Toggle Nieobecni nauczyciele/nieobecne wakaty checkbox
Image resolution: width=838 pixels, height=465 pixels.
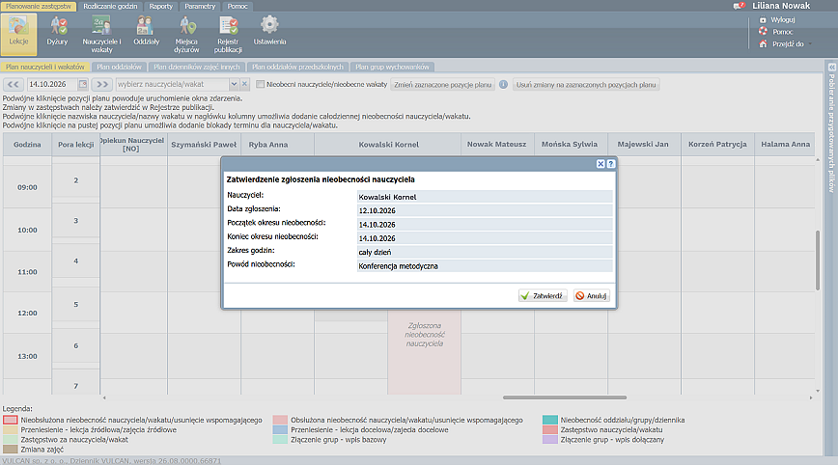(261, 84)
